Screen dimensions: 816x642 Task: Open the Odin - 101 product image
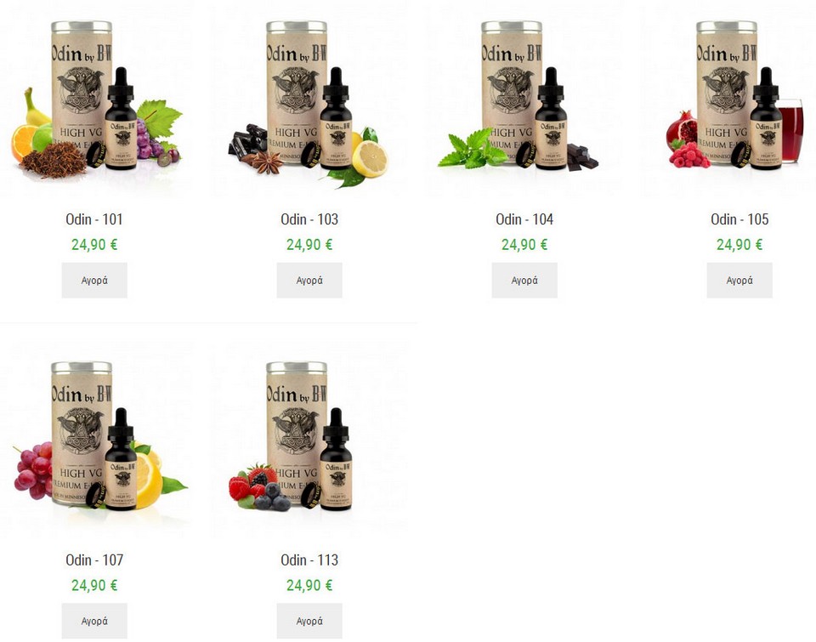(96, 99)
